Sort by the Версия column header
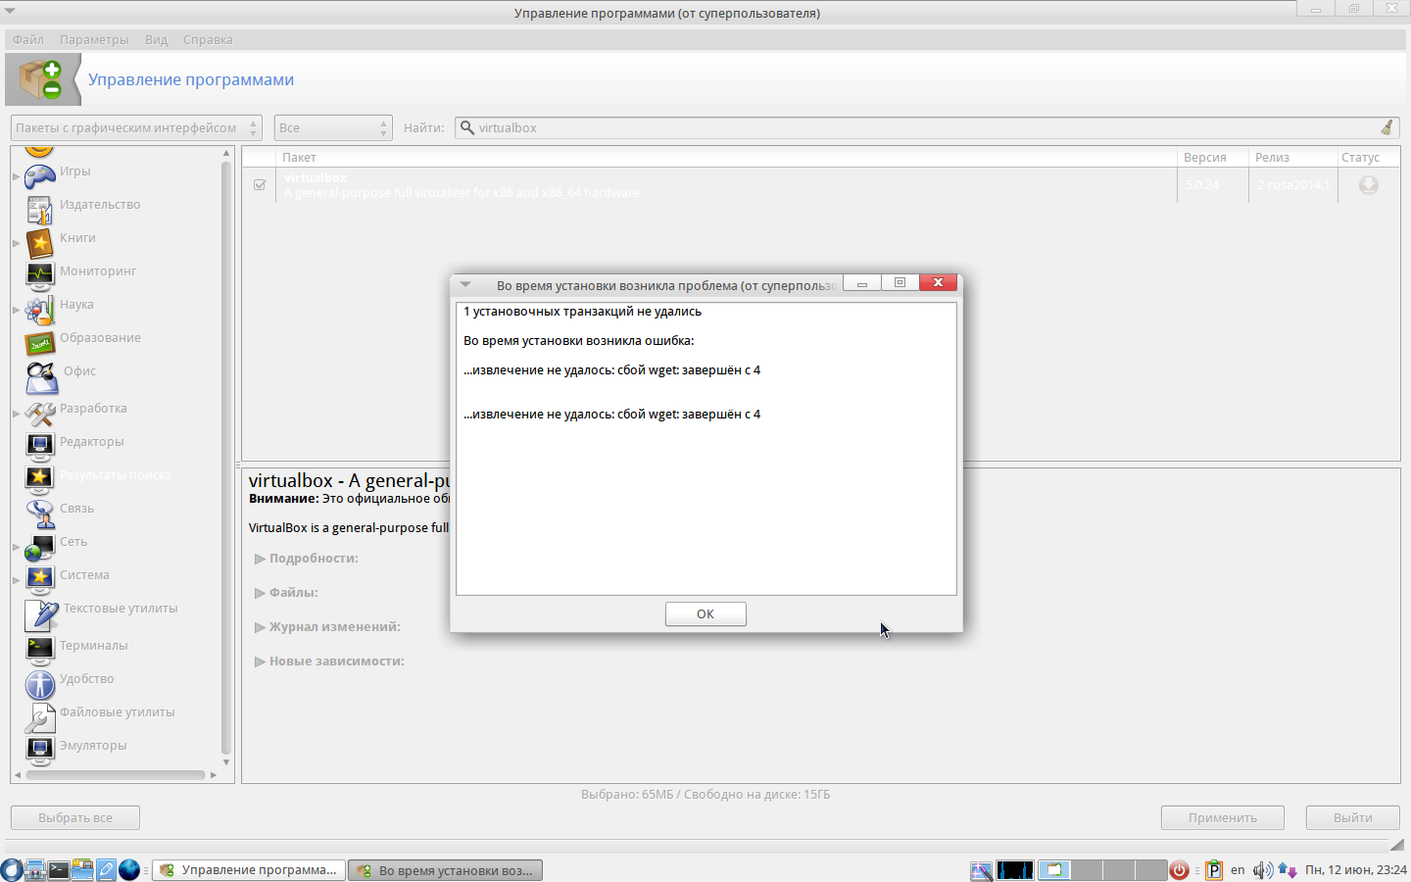The width and height of the screenshot is (1411, 882). point(1213,157)
